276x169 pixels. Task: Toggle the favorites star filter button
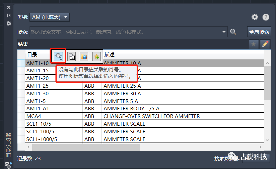(x=254, y=44)
